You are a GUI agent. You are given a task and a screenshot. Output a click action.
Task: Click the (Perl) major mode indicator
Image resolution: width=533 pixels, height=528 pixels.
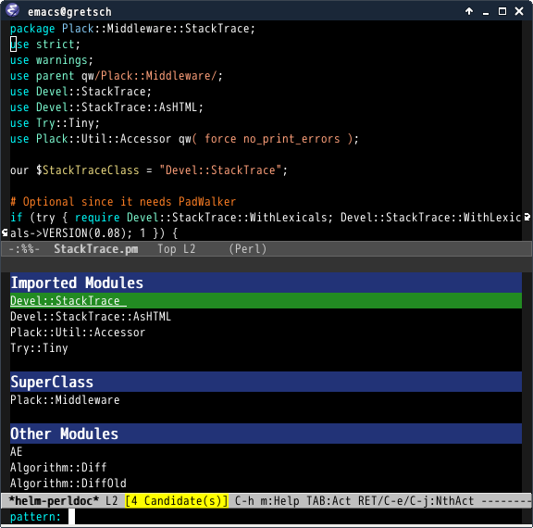pos(248,249)
